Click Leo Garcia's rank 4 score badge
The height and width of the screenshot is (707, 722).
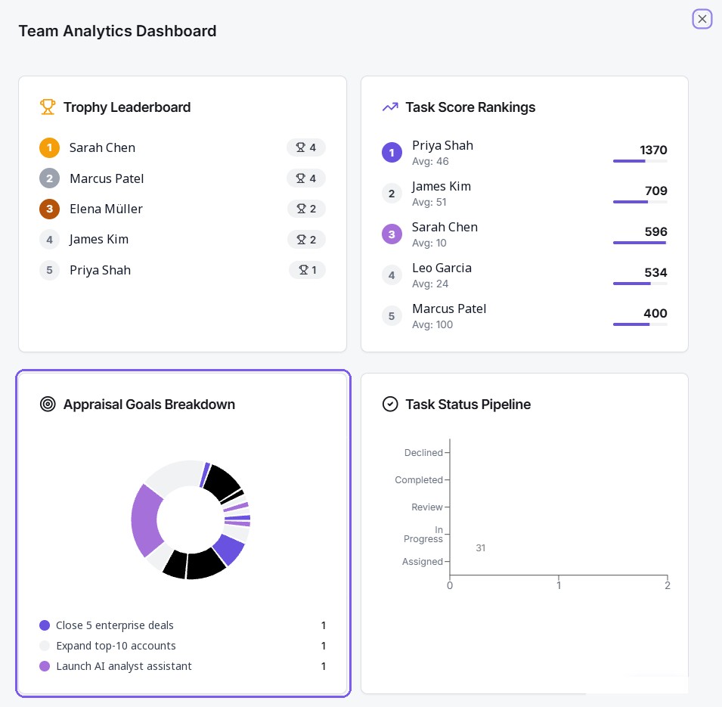pyautogui.click(x=392, y=275)
